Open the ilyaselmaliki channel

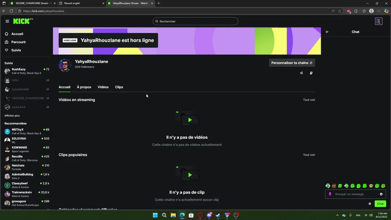27,89
